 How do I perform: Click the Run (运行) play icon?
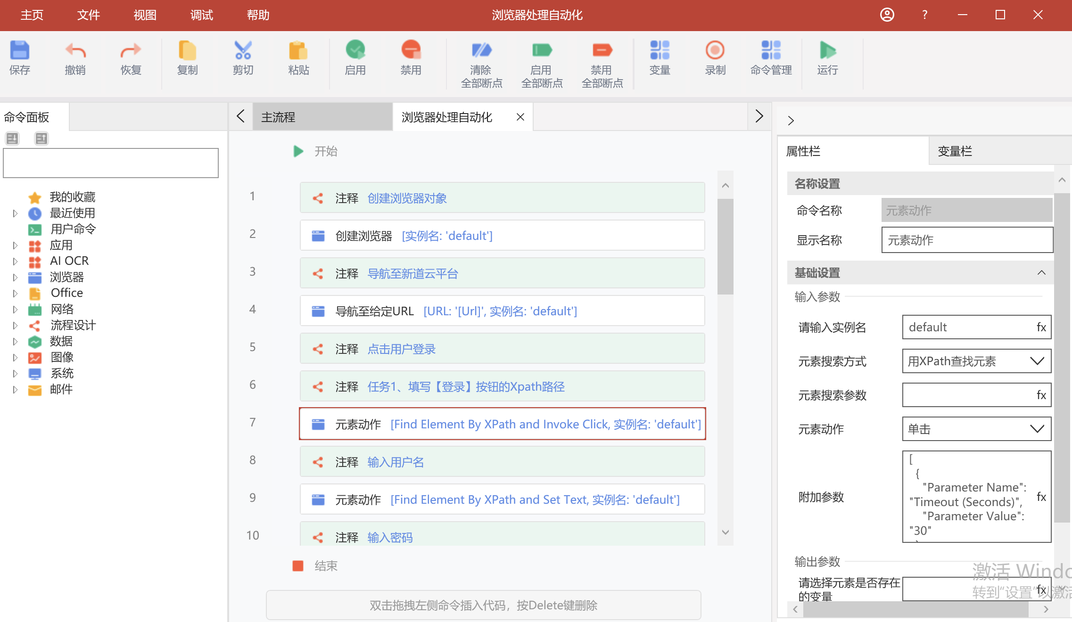(x=827, y=51)
